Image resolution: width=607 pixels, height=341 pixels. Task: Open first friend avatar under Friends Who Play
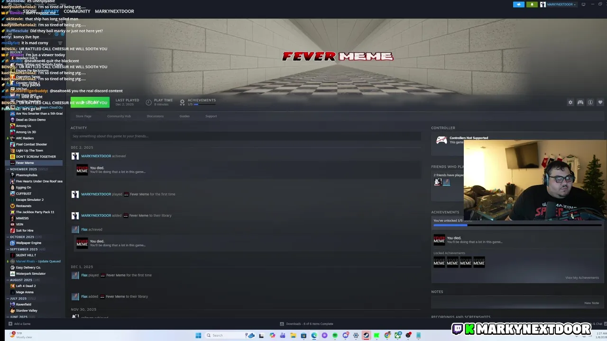tap(438, 182)
